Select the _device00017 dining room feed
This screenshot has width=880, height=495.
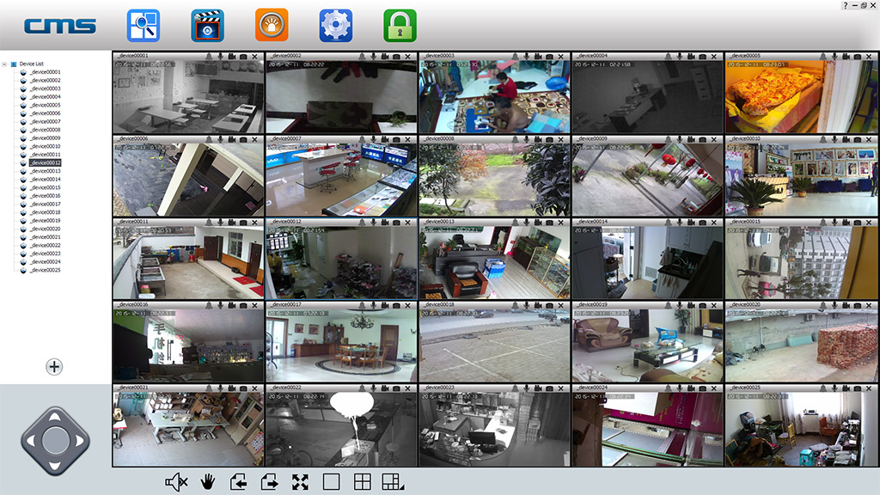coord(341,345)
